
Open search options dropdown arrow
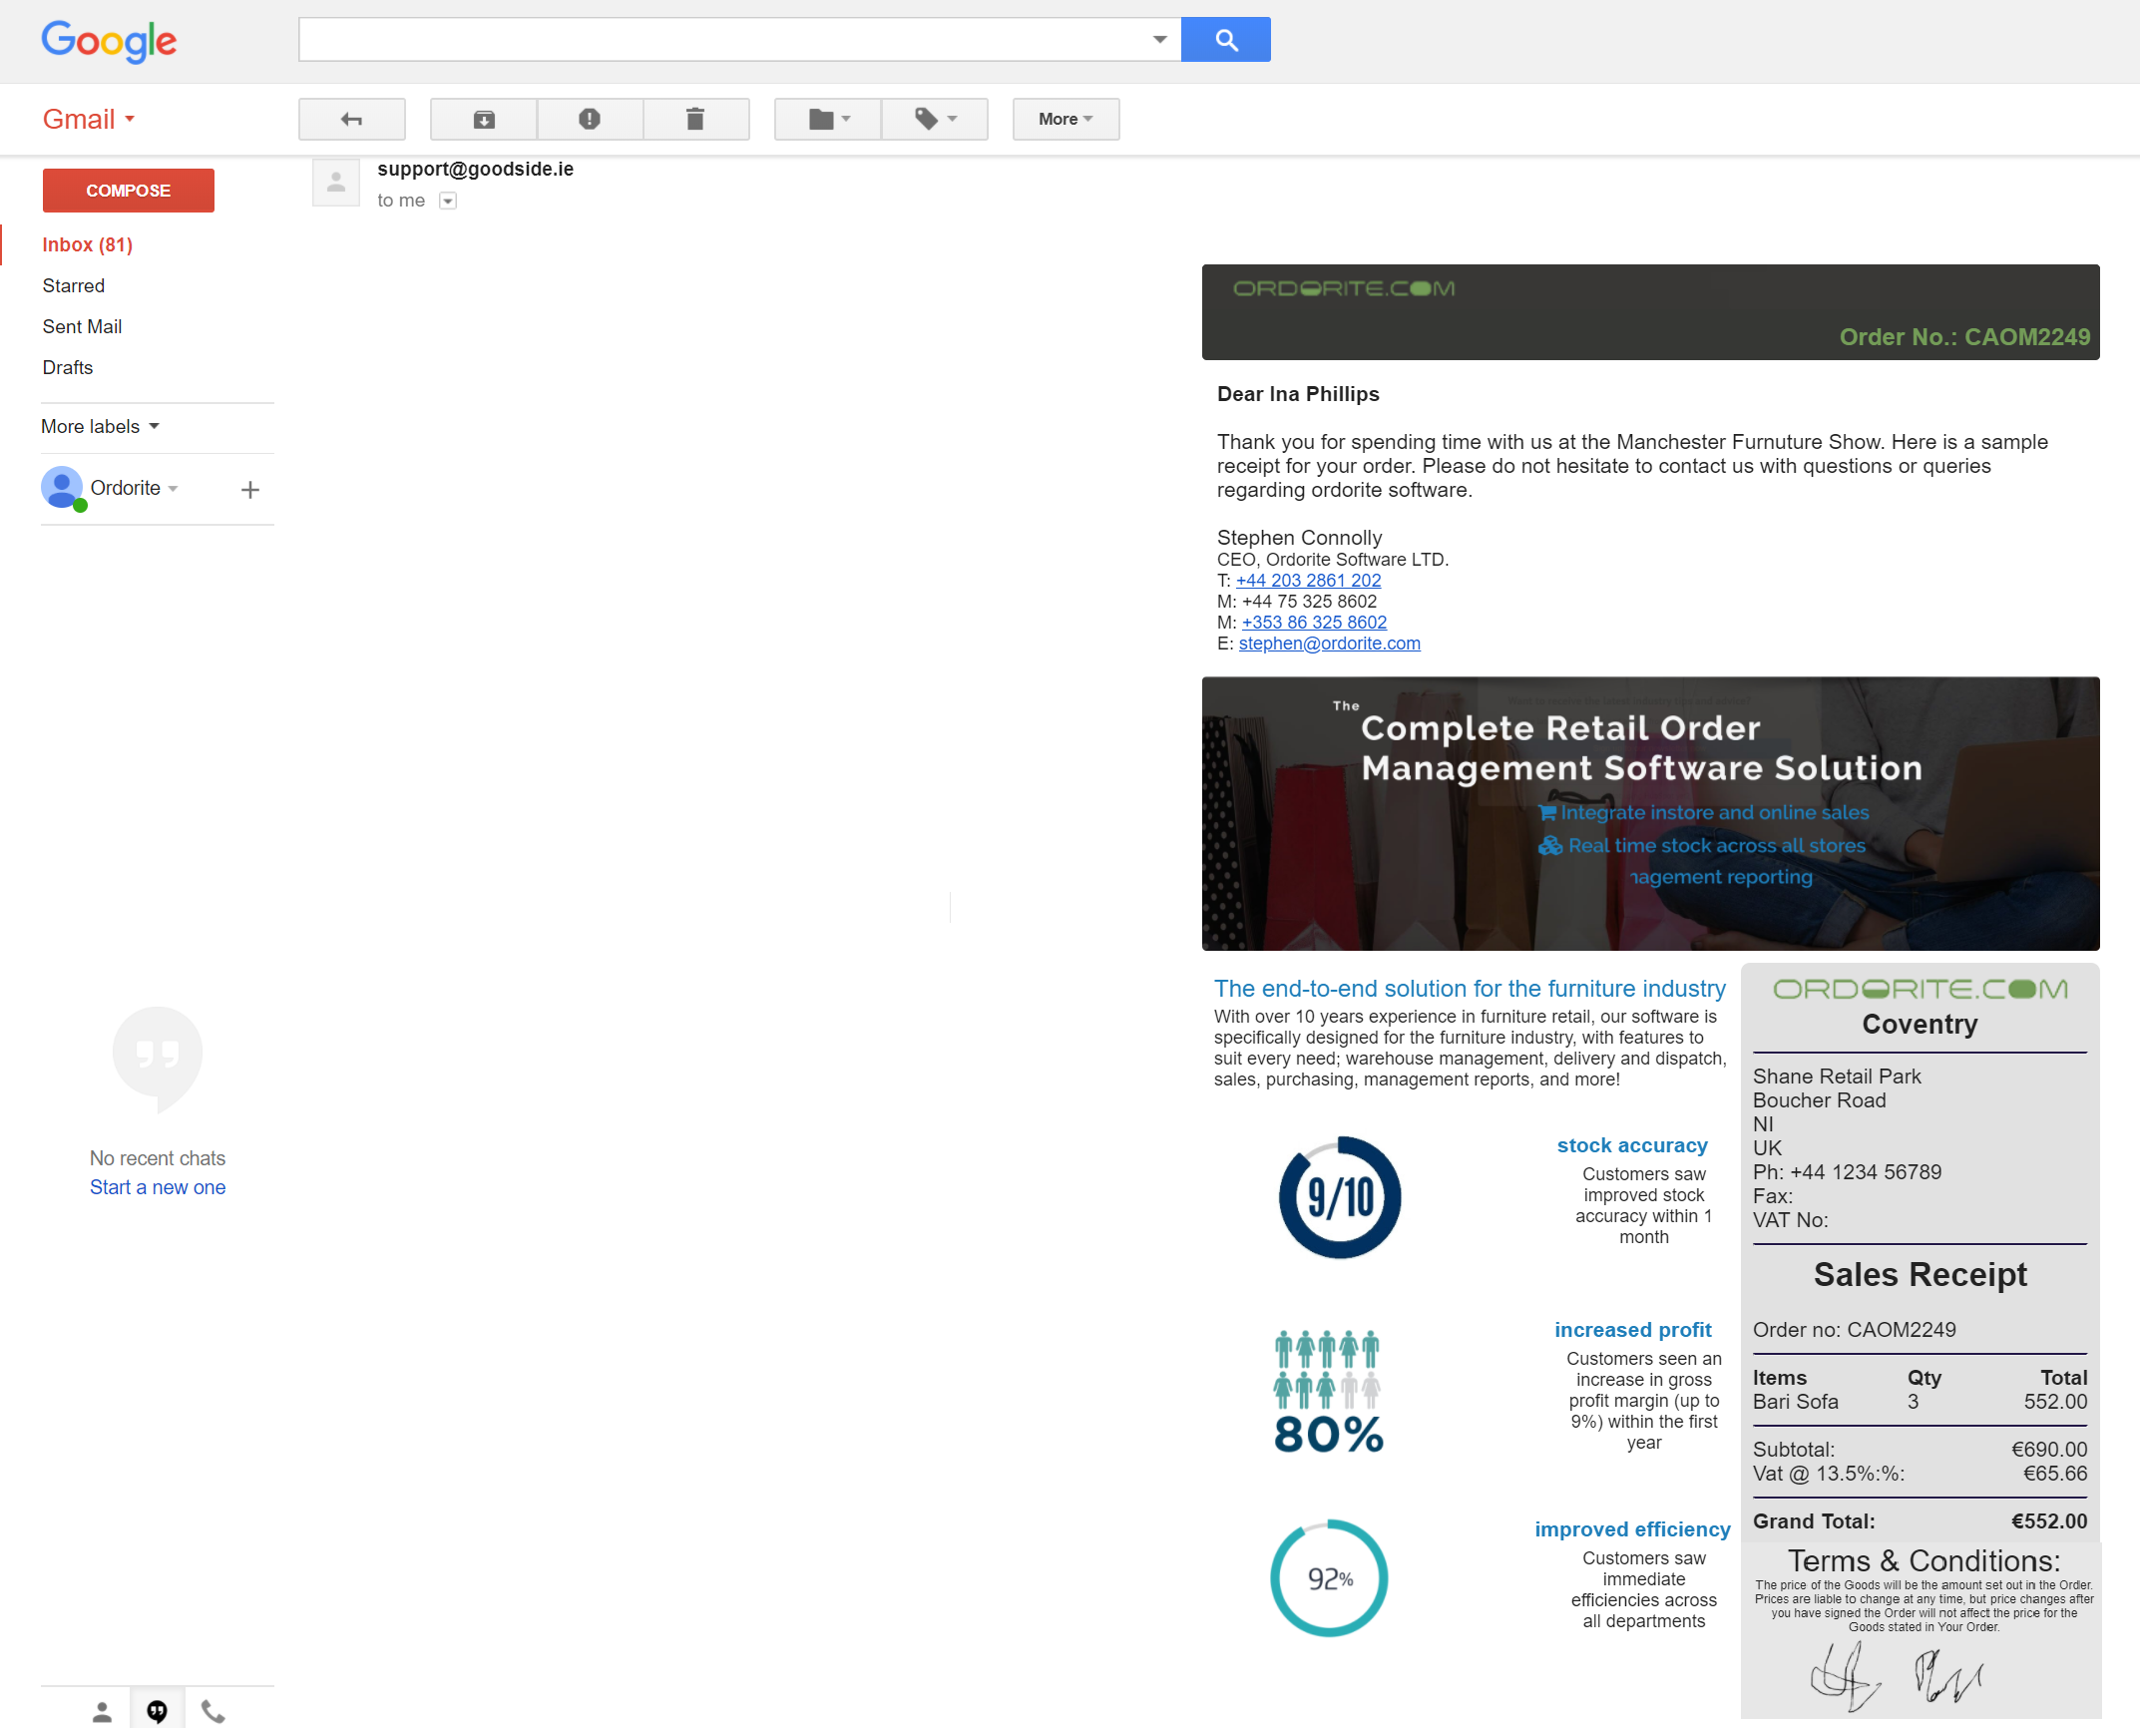[x=1159, y=40]
